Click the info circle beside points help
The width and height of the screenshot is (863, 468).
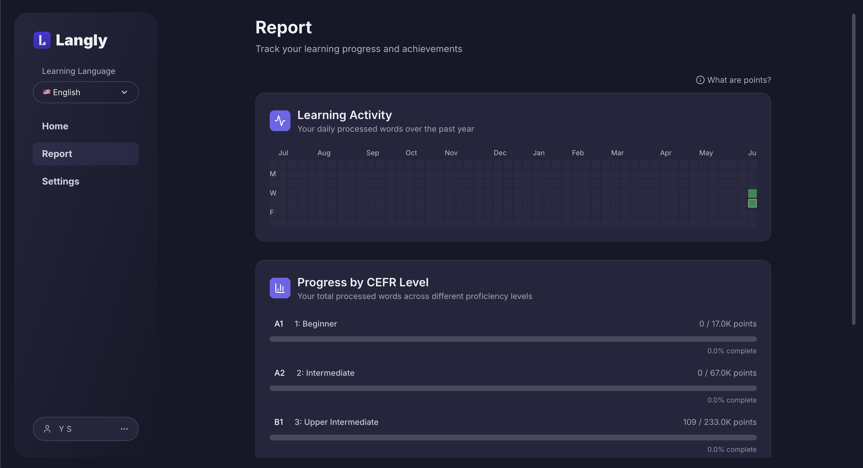click(x=700, y=80)
